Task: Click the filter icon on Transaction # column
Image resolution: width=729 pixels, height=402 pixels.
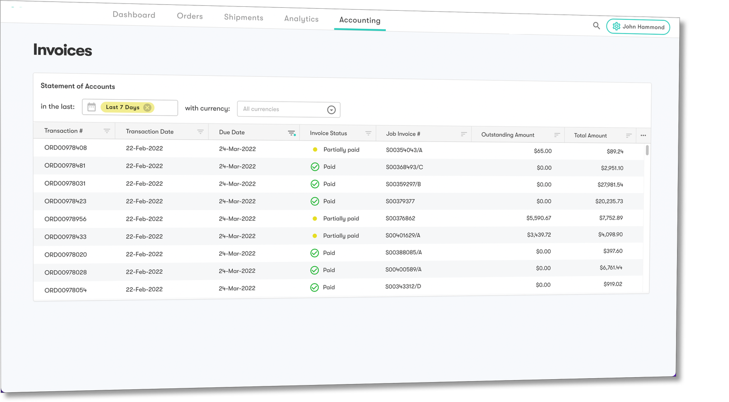Action: point(107,130)
